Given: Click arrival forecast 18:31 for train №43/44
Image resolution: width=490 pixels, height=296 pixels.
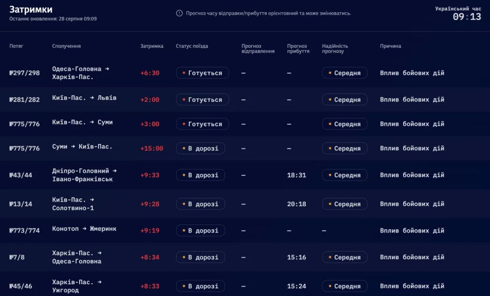Looking at the screenshot, I should (296, 175).
